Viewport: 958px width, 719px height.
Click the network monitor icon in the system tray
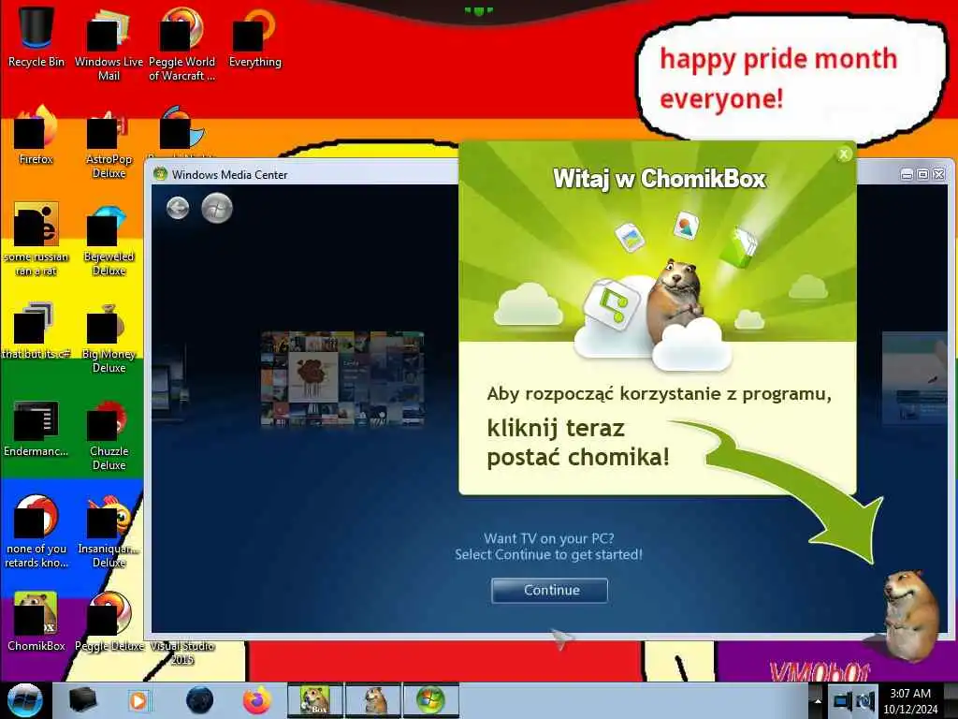point(842,700)
